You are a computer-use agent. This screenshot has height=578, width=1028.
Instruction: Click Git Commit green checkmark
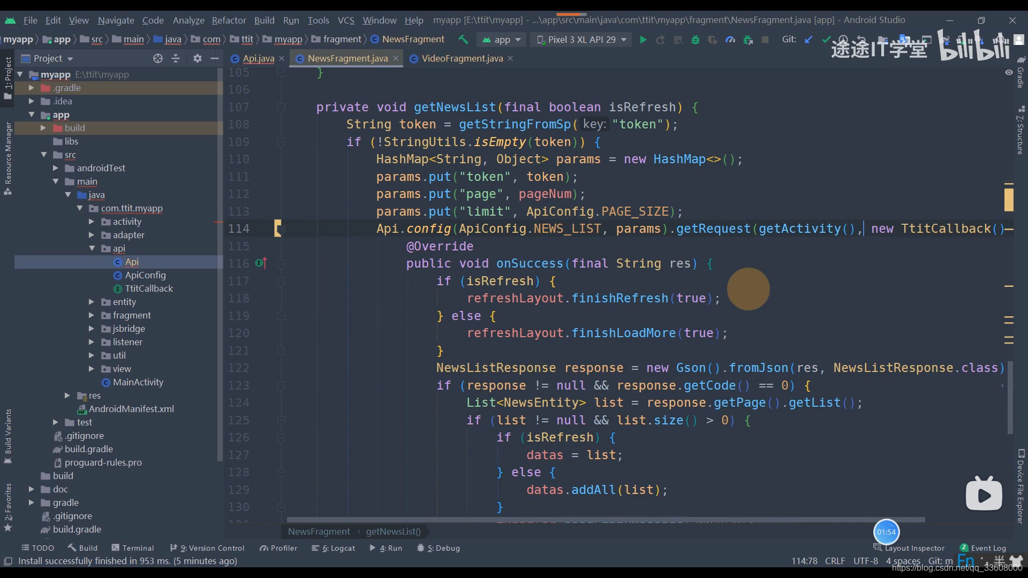826,40
